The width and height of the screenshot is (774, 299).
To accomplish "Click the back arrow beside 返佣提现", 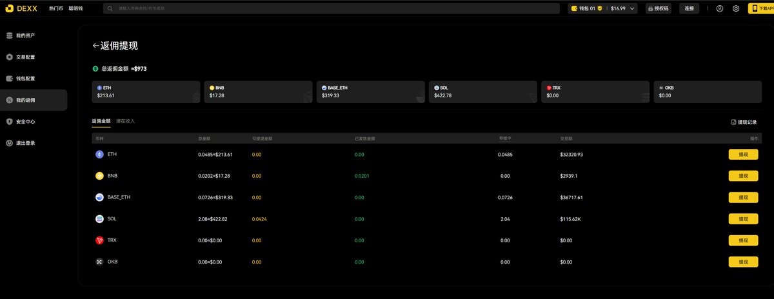I will coord(96,46).
